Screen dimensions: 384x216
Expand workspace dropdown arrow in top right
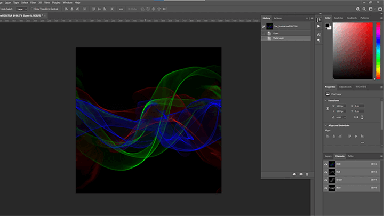tap(375, 9)
